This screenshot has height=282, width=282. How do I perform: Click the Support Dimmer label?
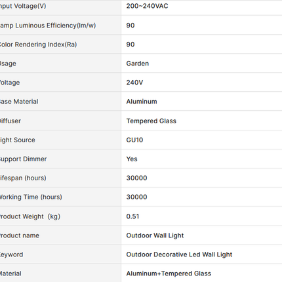tap(23, 159)
